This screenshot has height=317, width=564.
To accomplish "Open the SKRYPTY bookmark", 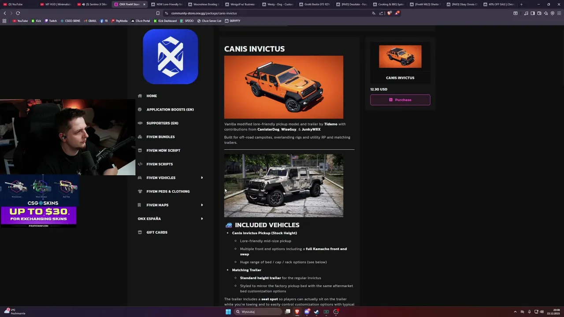I will (233, 21).
